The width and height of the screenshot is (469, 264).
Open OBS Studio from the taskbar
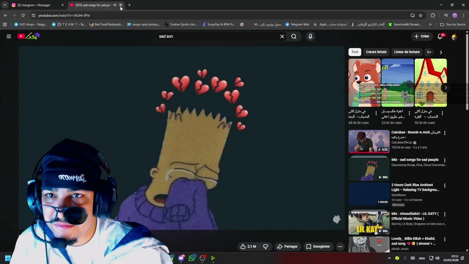[203, 258]
